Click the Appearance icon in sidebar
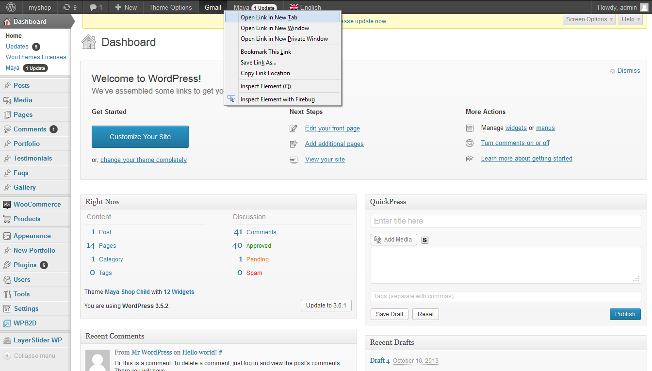 click(7, 236)
